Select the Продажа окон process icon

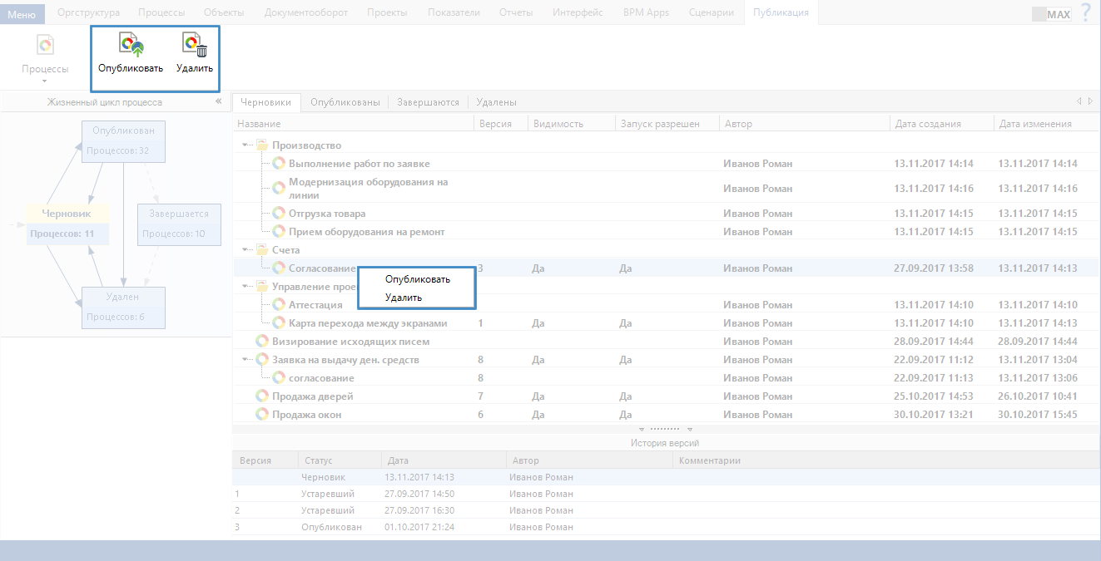tap(262, 414)
